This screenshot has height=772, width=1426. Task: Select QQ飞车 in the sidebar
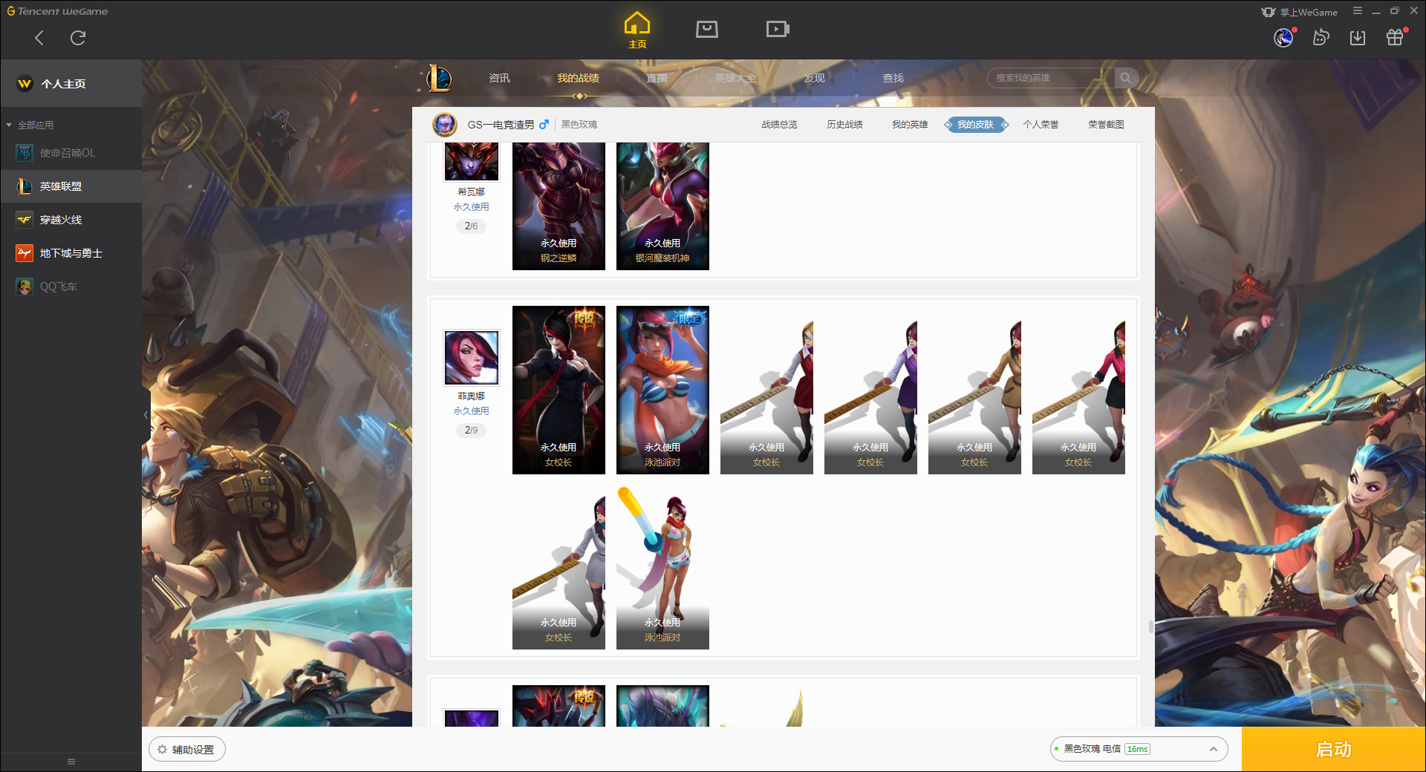coord(71,287)
